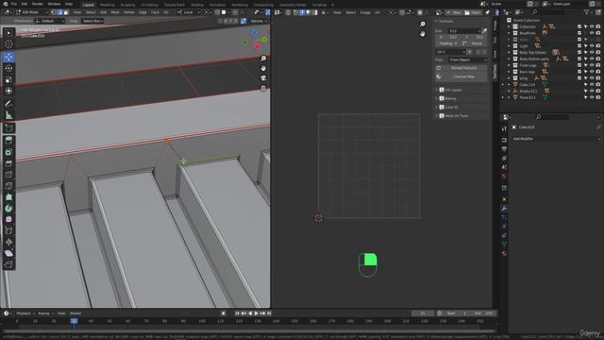Select the Spin tool
604x340 pixels.
coord(8,208)
